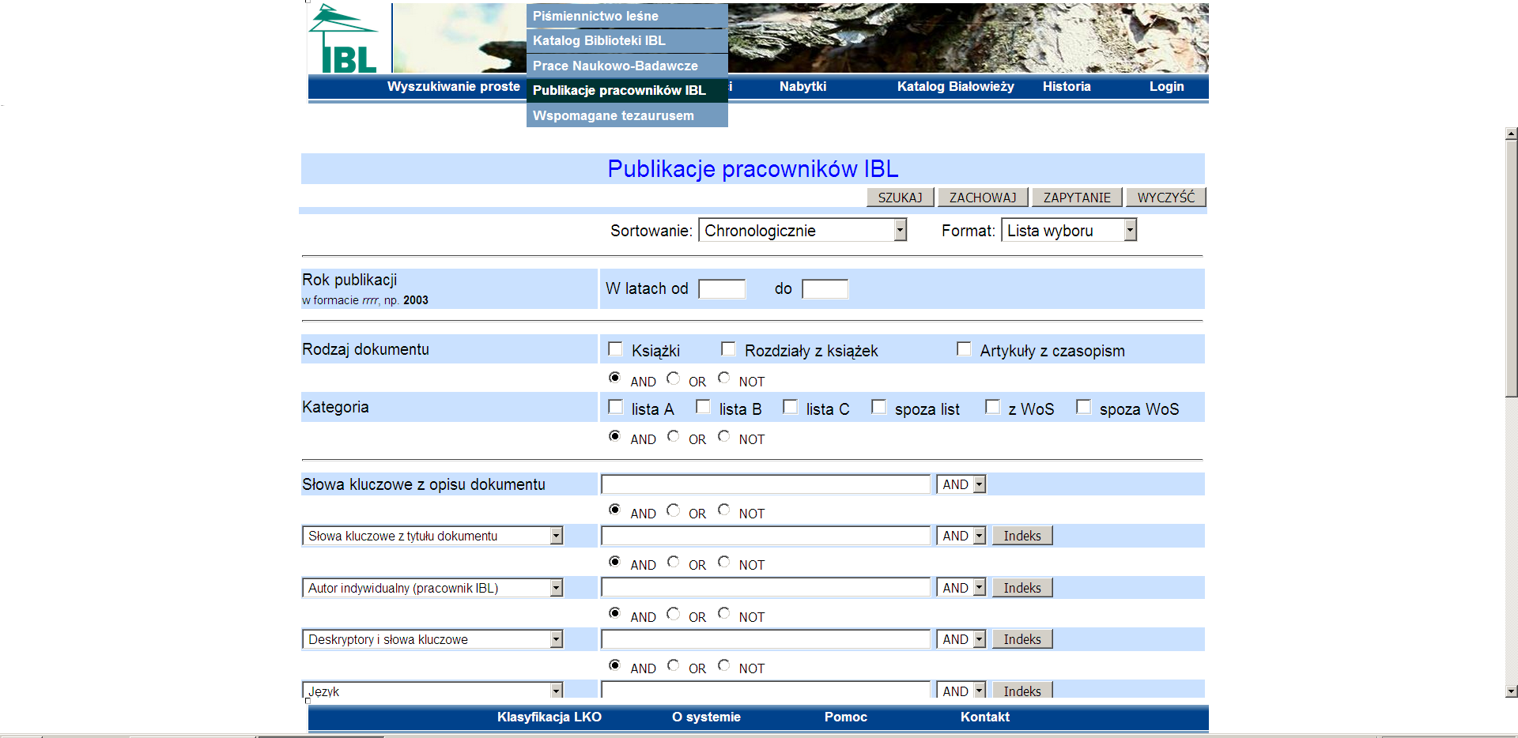
Task: Check the spoza WoS checkbox
Action: (x=1083, y=407)
